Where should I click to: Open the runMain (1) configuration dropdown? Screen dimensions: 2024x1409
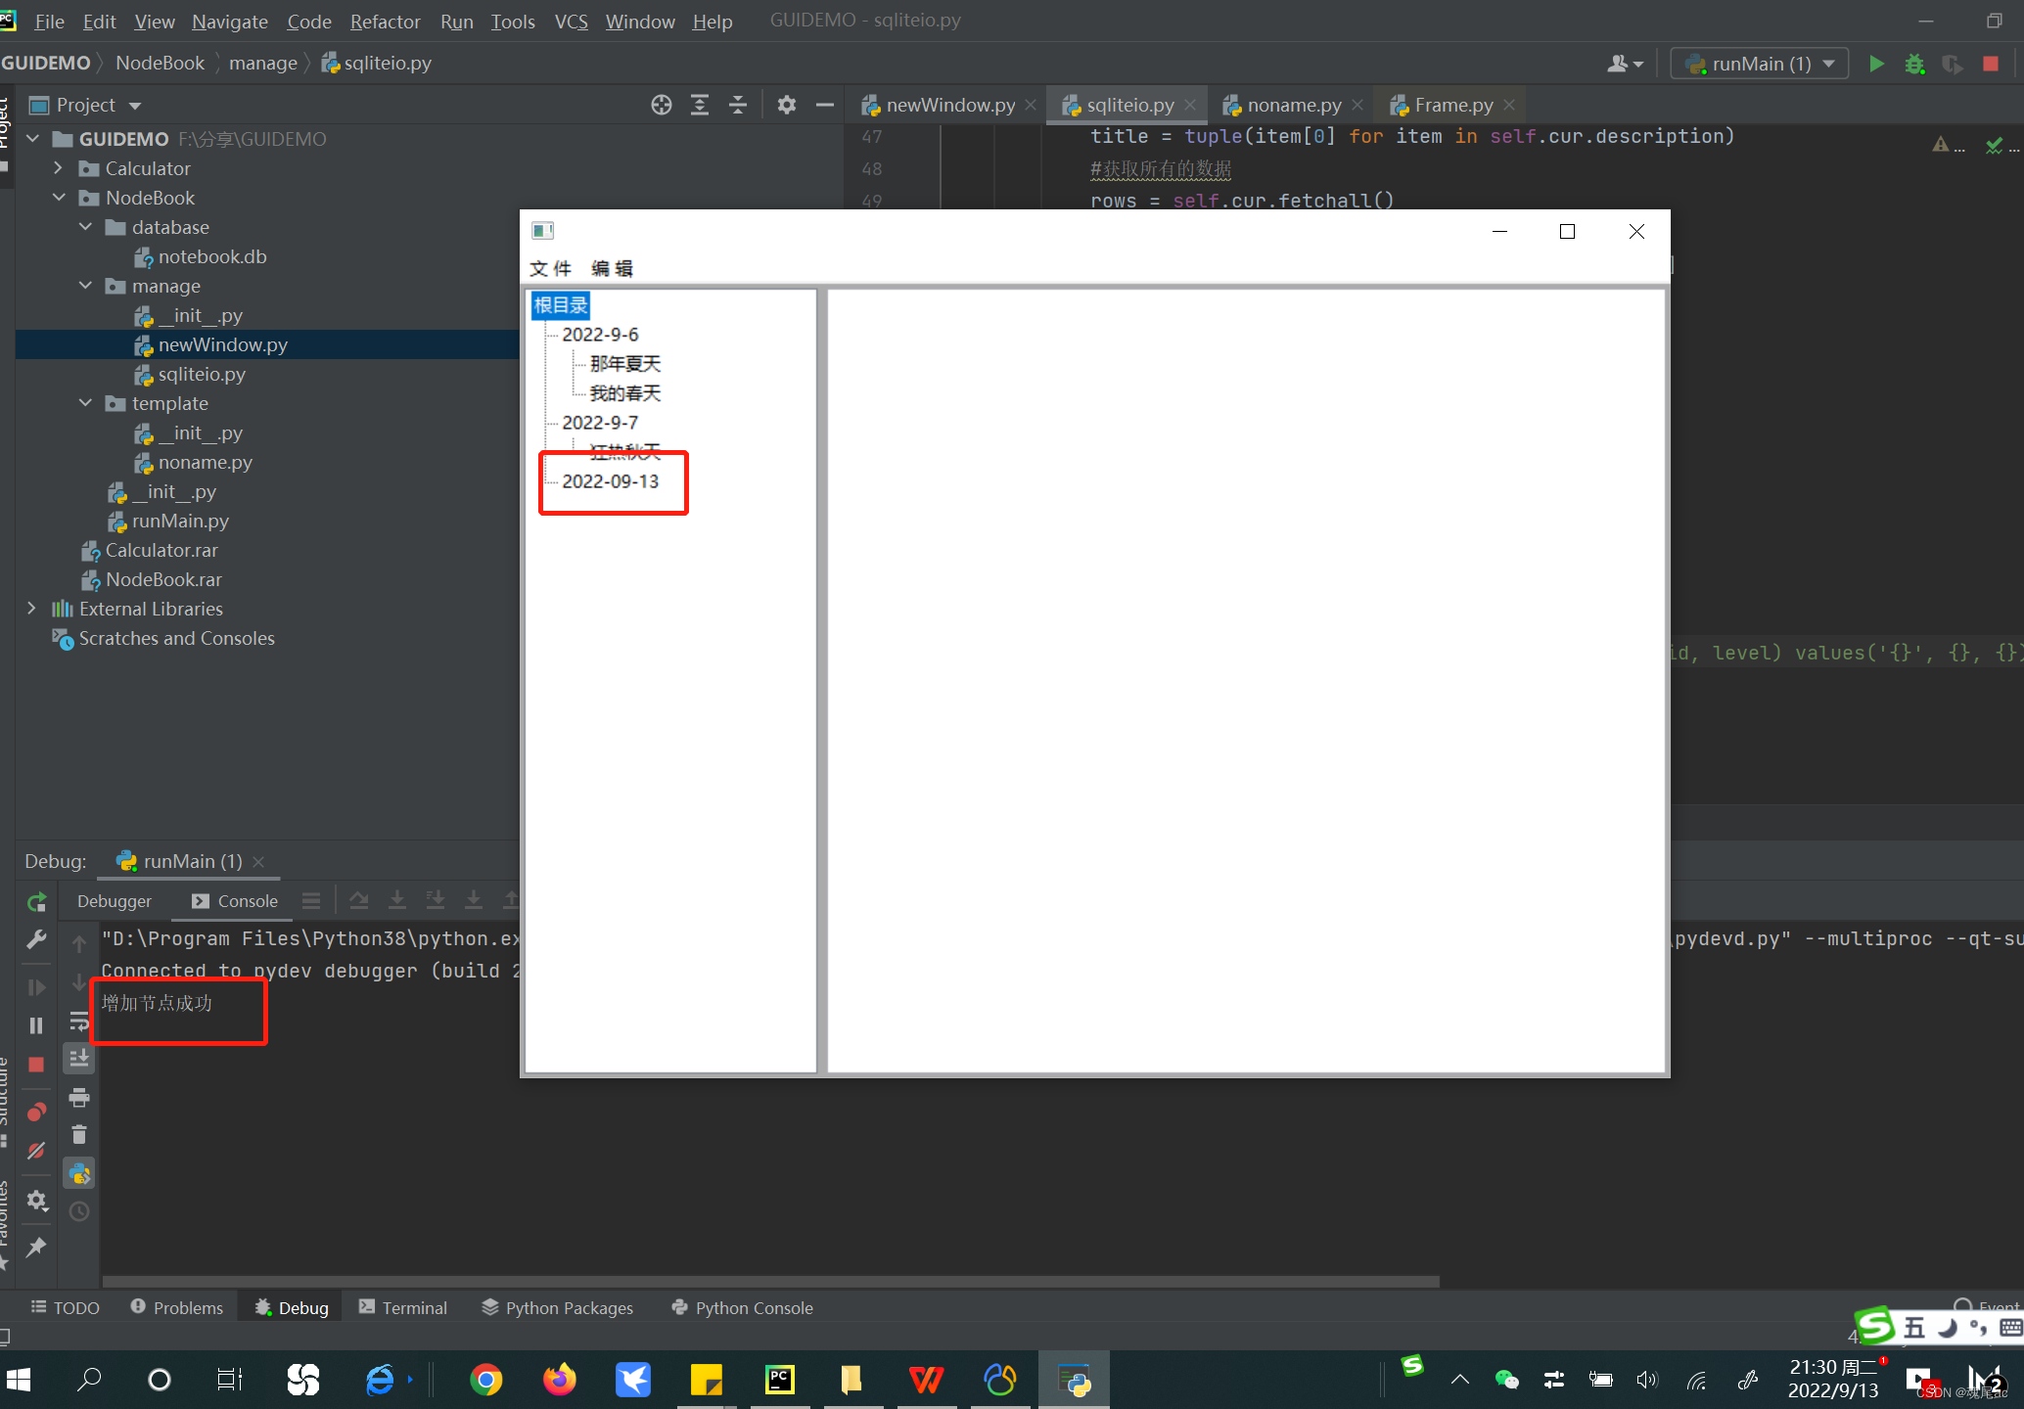(1759, 64)
